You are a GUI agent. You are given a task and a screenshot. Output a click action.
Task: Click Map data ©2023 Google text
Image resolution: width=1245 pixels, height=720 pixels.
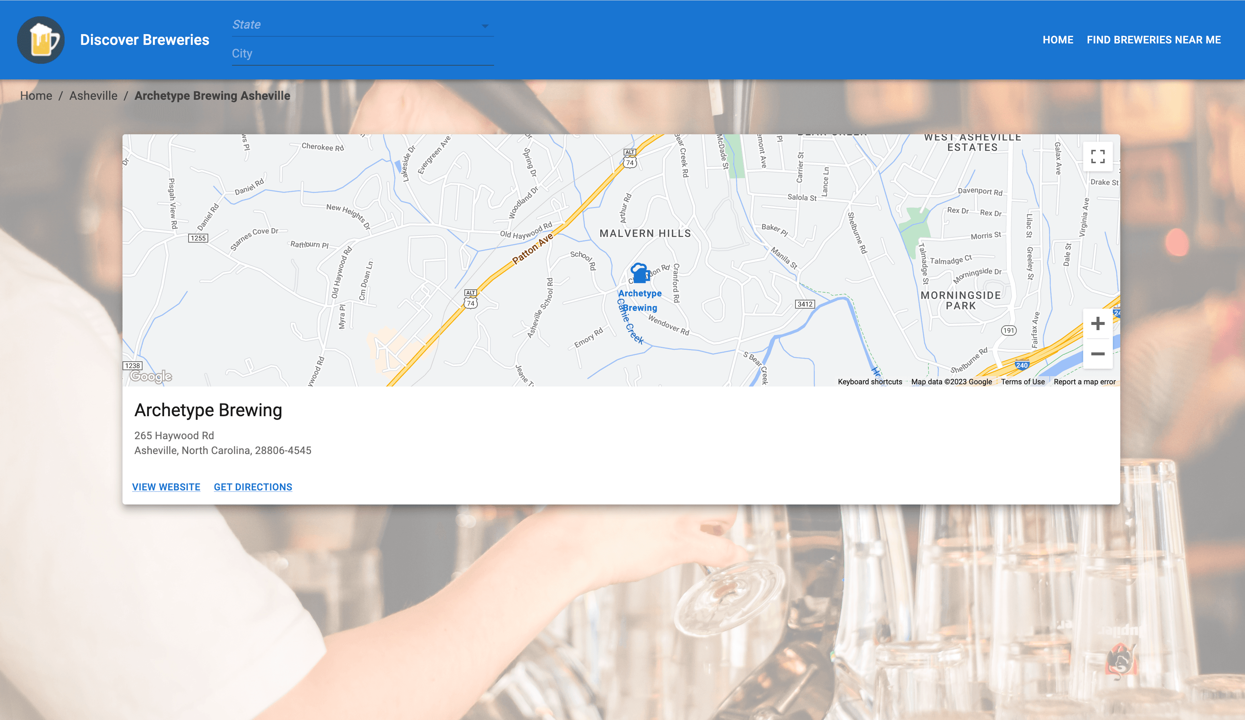[951, 382]
